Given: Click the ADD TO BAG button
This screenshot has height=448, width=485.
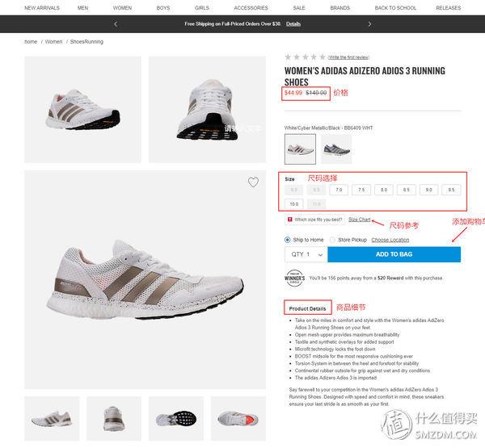Looking at the screenshot, I should point(394,254).
